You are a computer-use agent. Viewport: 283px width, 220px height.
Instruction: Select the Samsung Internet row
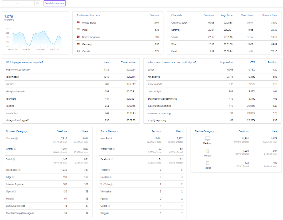[x=47, y=206]
